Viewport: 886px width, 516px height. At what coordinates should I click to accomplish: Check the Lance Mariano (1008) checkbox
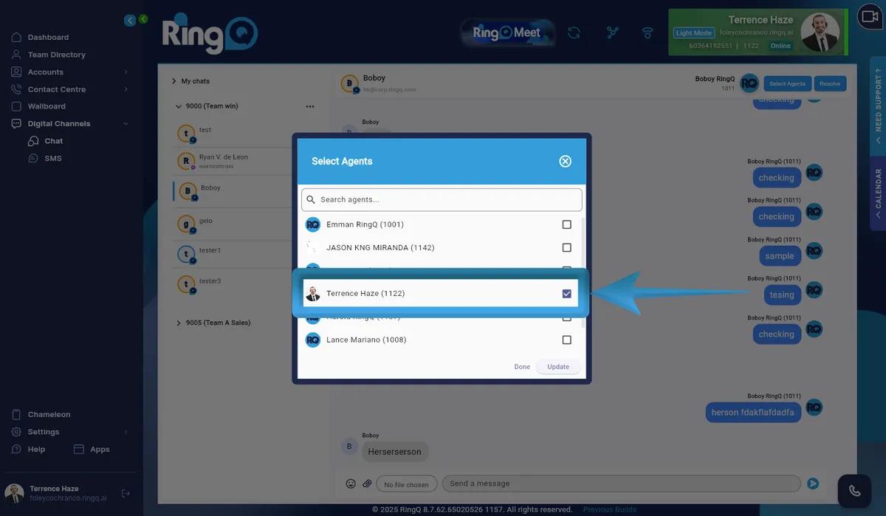[567, 340]
